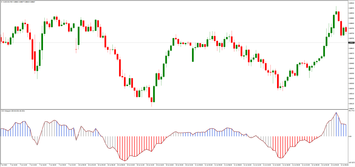This screenshot has height=167, width=355.
Task: Select the highest green candle on the chart
Action: point(336,13)
